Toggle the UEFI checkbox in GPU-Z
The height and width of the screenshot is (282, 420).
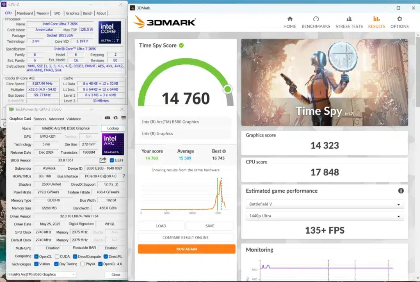(112, 160)
